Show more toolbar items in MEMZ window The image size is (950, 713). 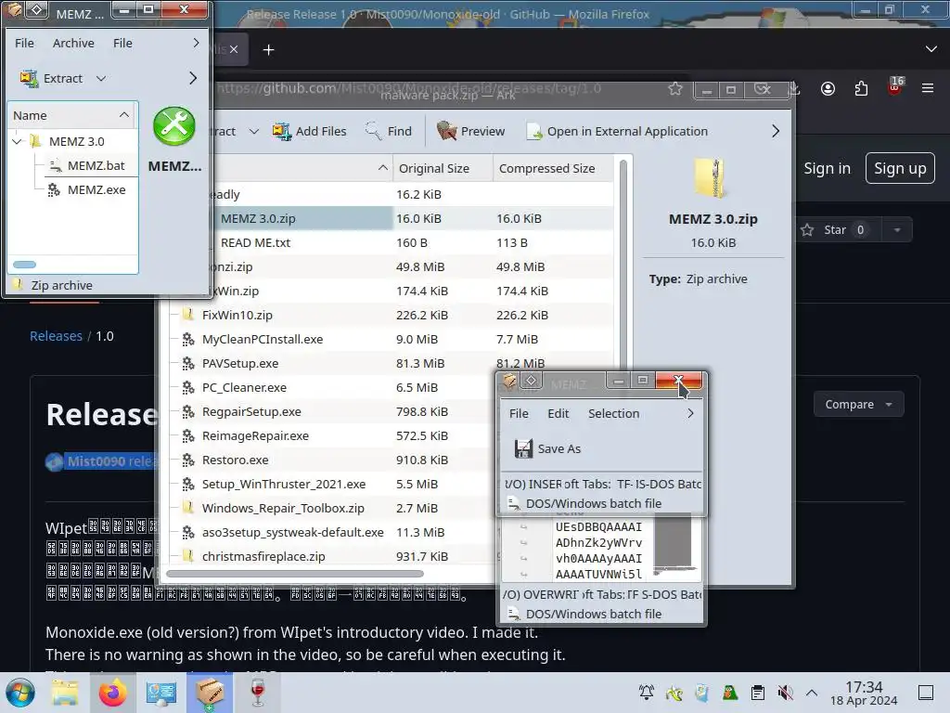click(193, 78)
